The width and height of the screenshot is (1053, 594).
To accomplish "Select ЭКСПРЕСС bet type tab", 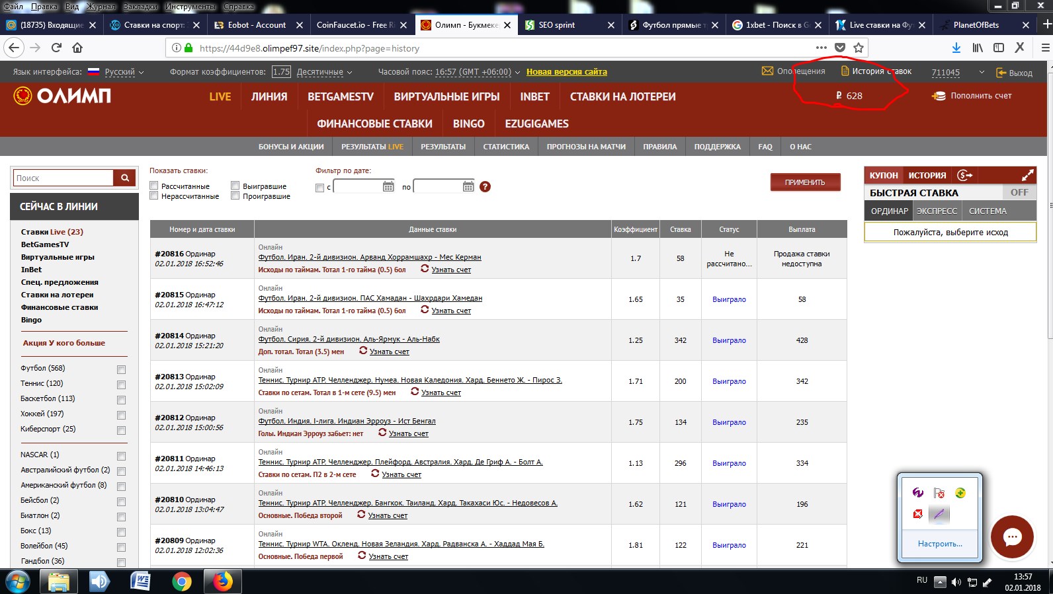I will [x=937, y=211].
